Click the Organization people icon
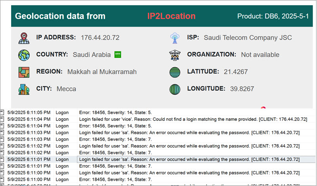Viewport: 317px width, 186px height. click(175, 55)
